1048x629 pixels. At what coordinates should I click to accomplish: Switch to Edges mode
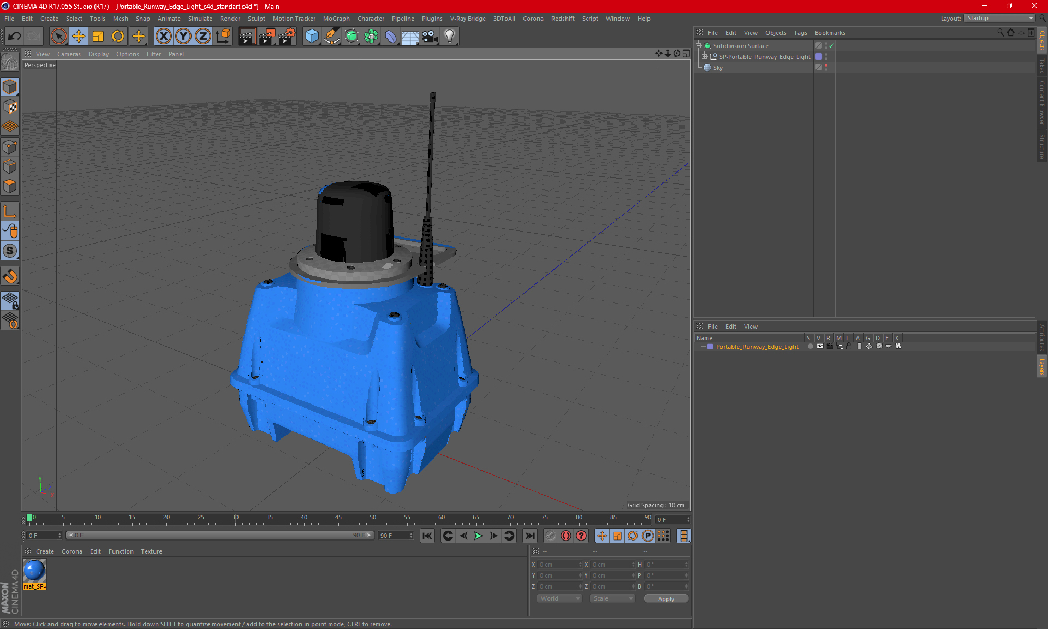pos(10,167)
